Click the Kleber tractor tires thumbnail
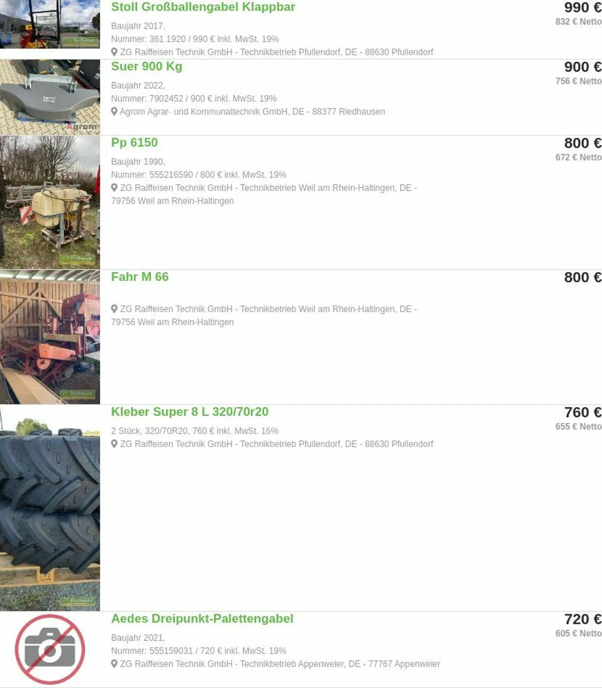The height and width of the screenshot is (688, 602). [x=50, y=508]
